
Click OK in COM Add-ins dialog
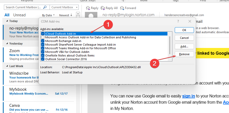pos(184,30)
